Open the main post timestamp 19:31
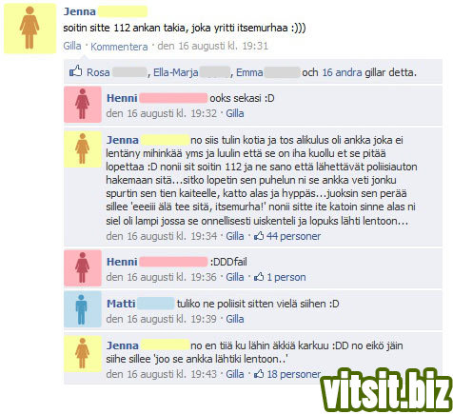 click(x=213, y=46)
